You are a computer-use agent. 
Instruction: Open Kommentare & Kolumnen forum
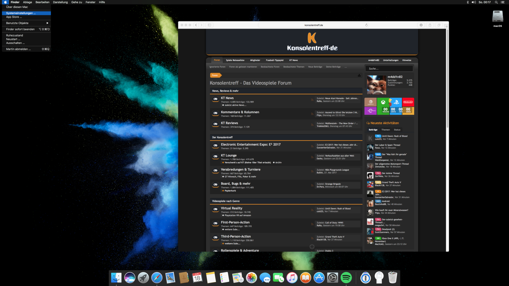[240, 112]
